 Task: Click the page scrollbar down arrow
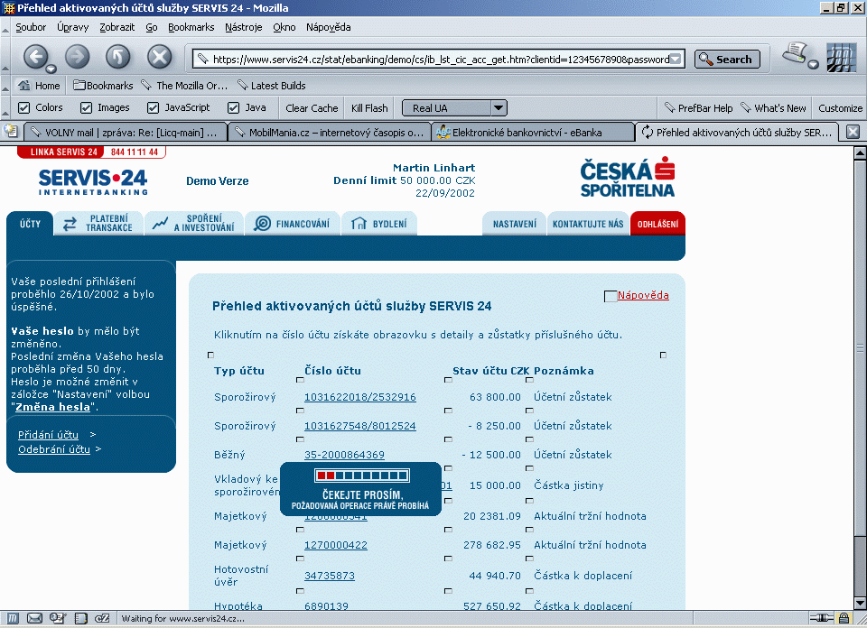click(x=860, y=603)
